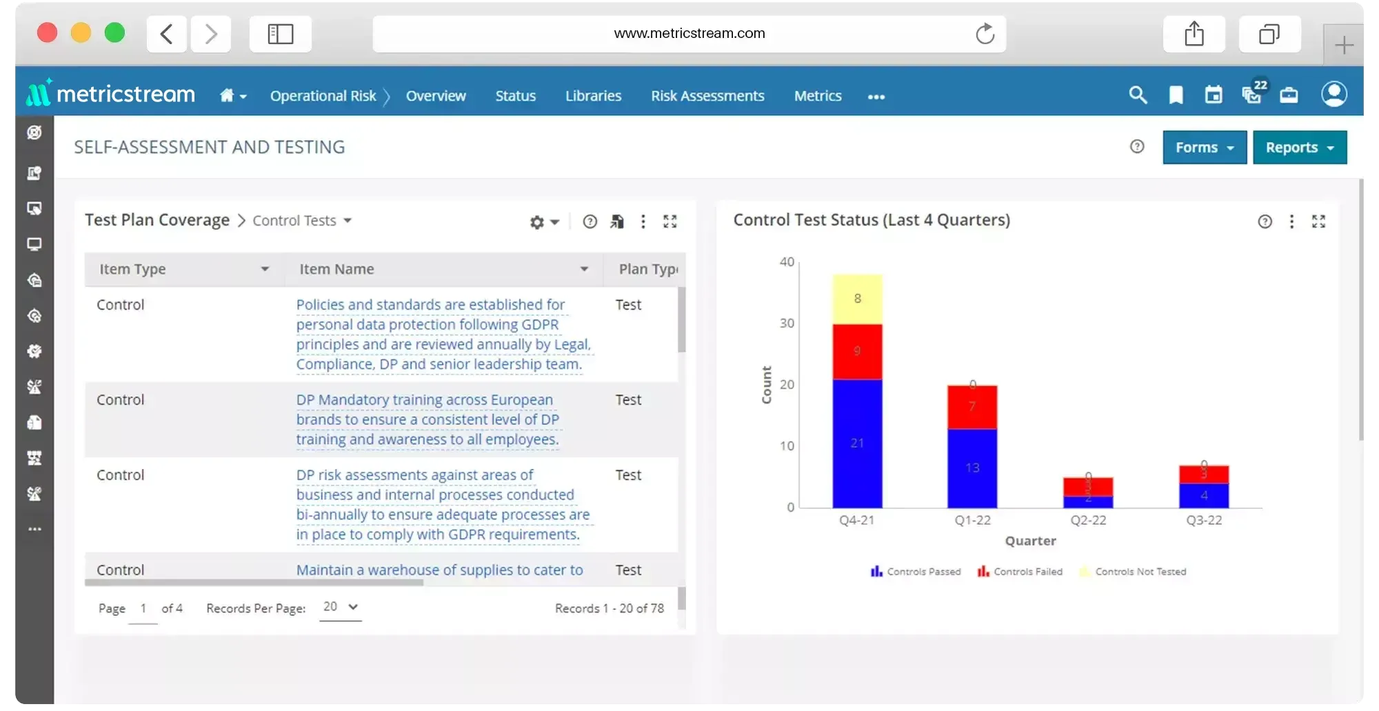The width and height of the screenshot is (1379, 711).
Task: Open 'Maintain a warehouse of supplies' link
Action: pyautogui.click(x=440, y=570)
